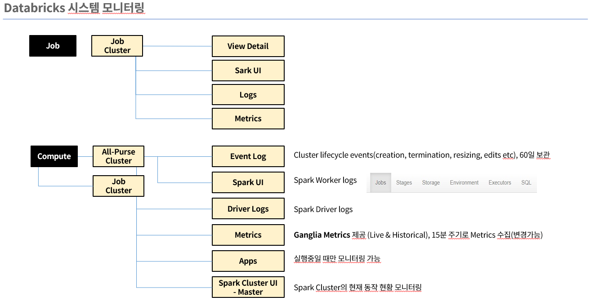Open the Stages tab
Image resolution: width=590 pixels, height=301 pixels.
pyautogui.click(x=404, y=183)
